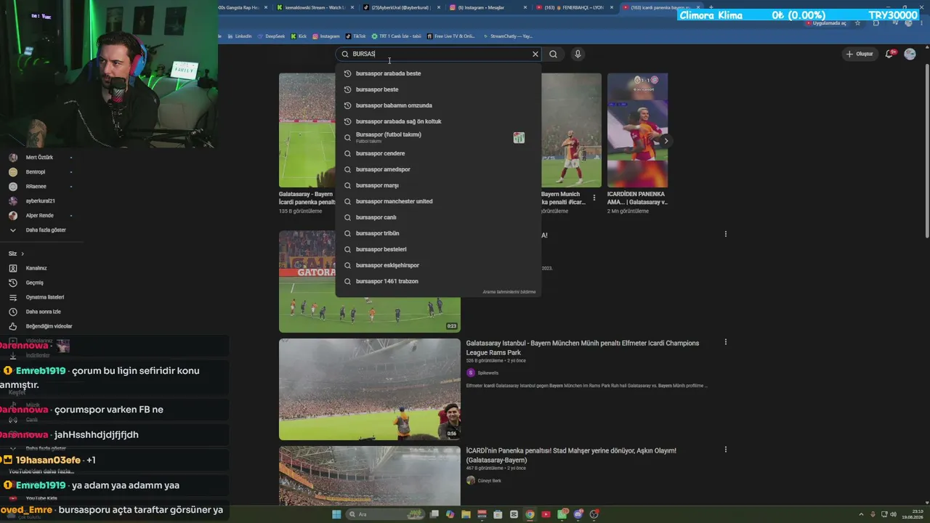The height and width of the screenshot is (523, 930).
Task: Open Chrome from the Windows taskbar
Action: coord(530,514)
